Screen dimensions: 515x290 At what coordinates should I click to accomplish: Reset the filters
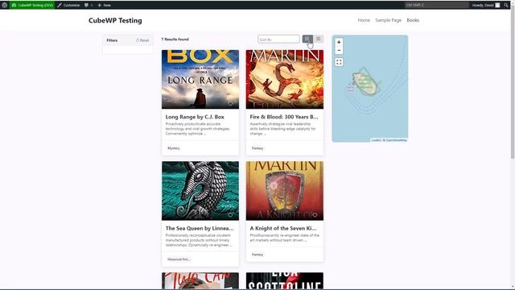tap(142, 40)
